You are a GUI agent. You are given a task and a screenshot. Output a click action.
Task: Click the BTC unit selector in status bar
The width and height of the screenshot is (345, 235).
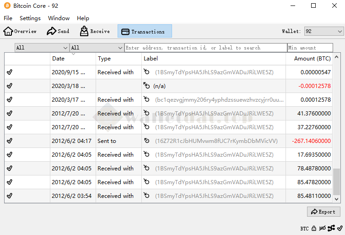pos(304,228)
